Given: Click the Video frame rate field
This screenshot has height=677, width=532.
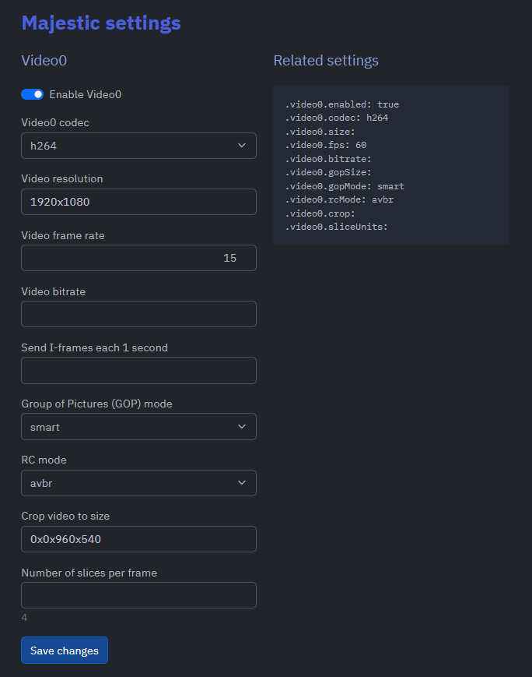Looking at the screenshot, I should pos(138,258).
